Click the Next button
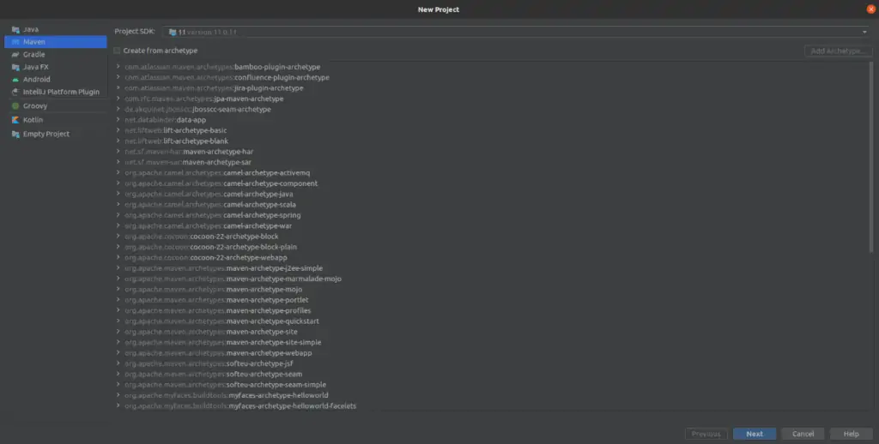879x444 pixels. tap(754, 434)
